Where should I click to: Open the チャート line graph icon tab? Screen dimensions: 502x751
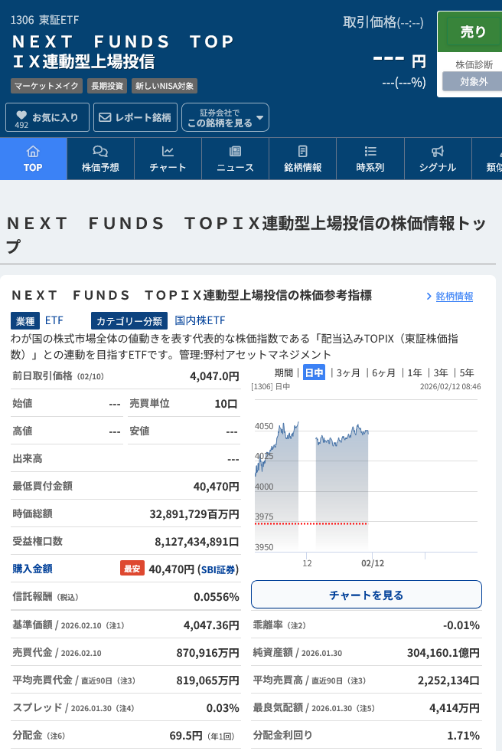(x=168, y=159)
